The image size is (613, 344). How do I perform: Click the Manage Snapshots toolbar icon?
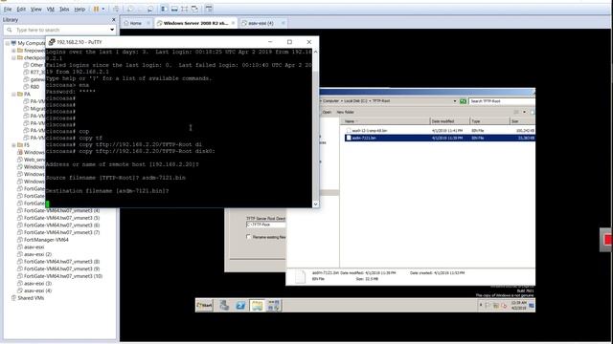[150, 9]
